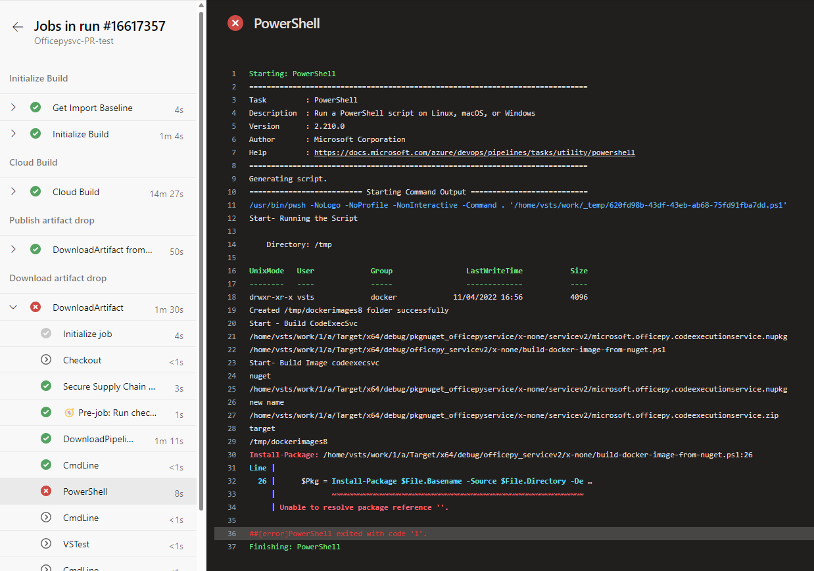The height and width of the screenshot is (571, 814).
Task: Click the success icon for the first CmdLine step
Action: (x=46, y=465)
